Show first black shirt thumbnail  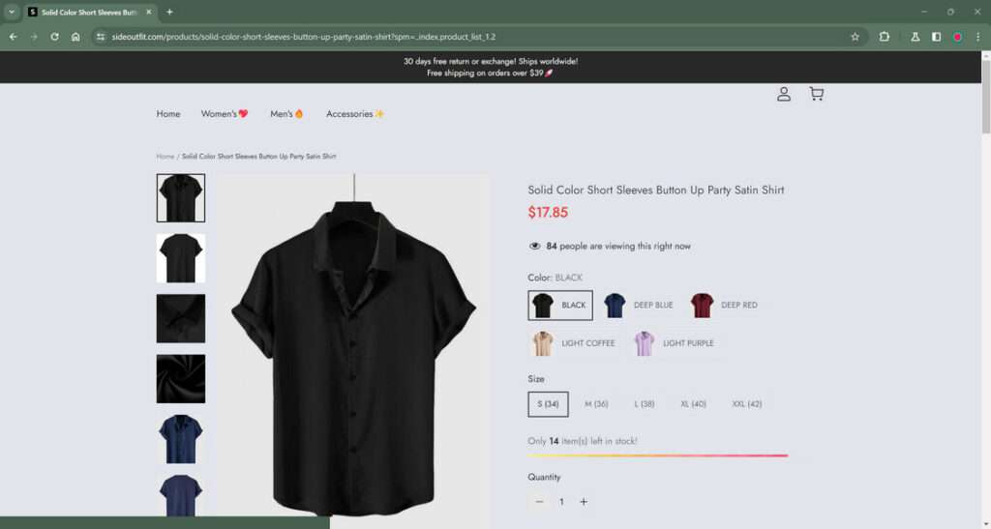click(x=181, y=197)
